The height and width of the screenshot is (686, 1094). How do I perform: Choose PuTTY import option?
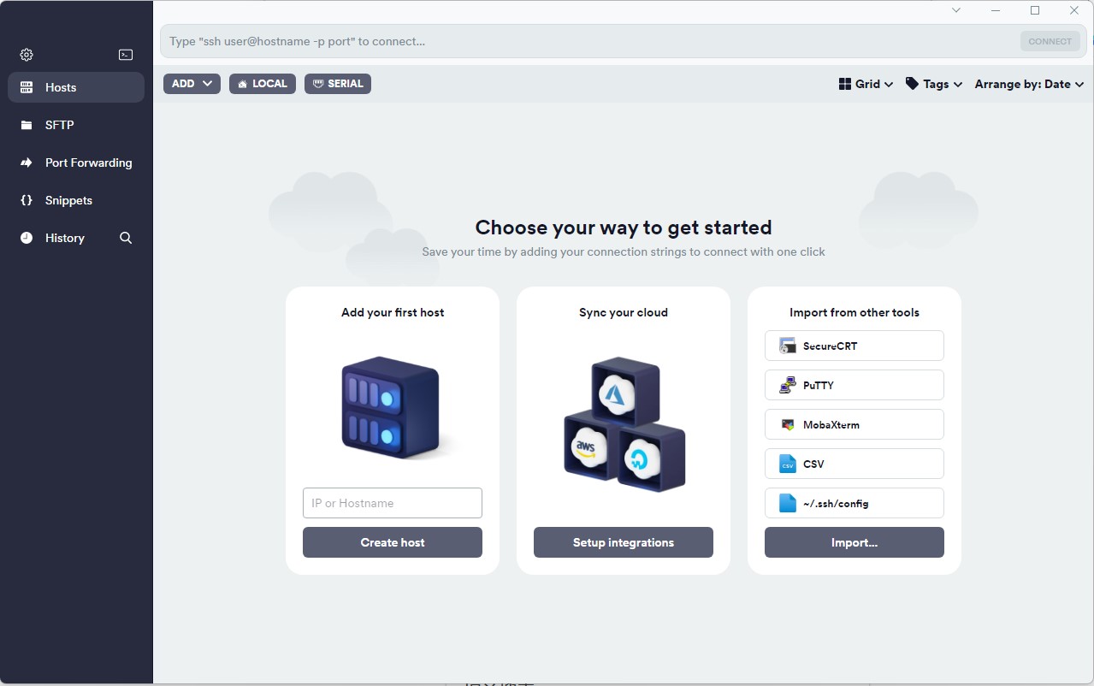[854, 386]
